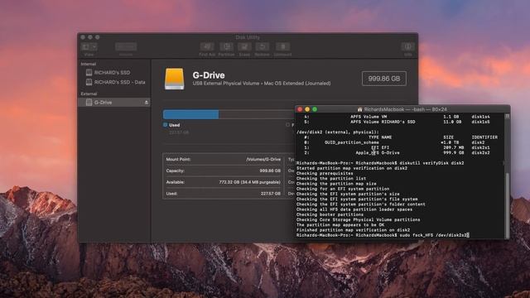Click the Volume add/remove toolbar control
This screenshot has width=530, height=298.
tap(126, 46)
